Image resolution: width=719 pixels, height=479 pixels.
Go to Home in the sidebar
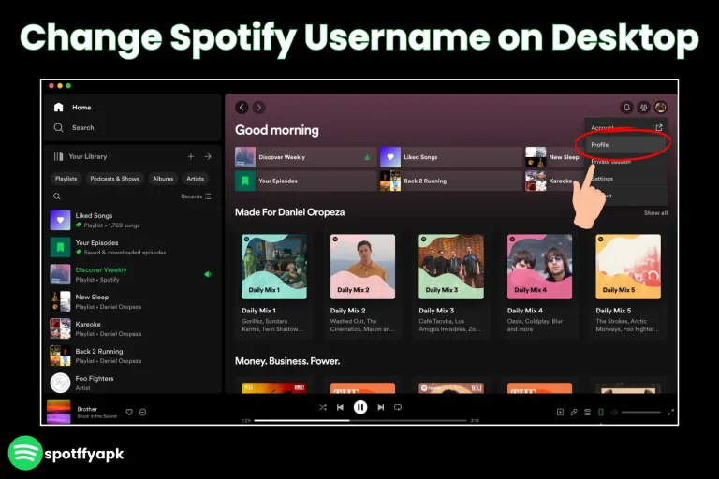pos(72,108)
